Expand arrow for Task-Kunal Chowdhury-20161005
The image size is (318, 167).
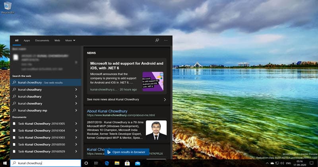76,123
